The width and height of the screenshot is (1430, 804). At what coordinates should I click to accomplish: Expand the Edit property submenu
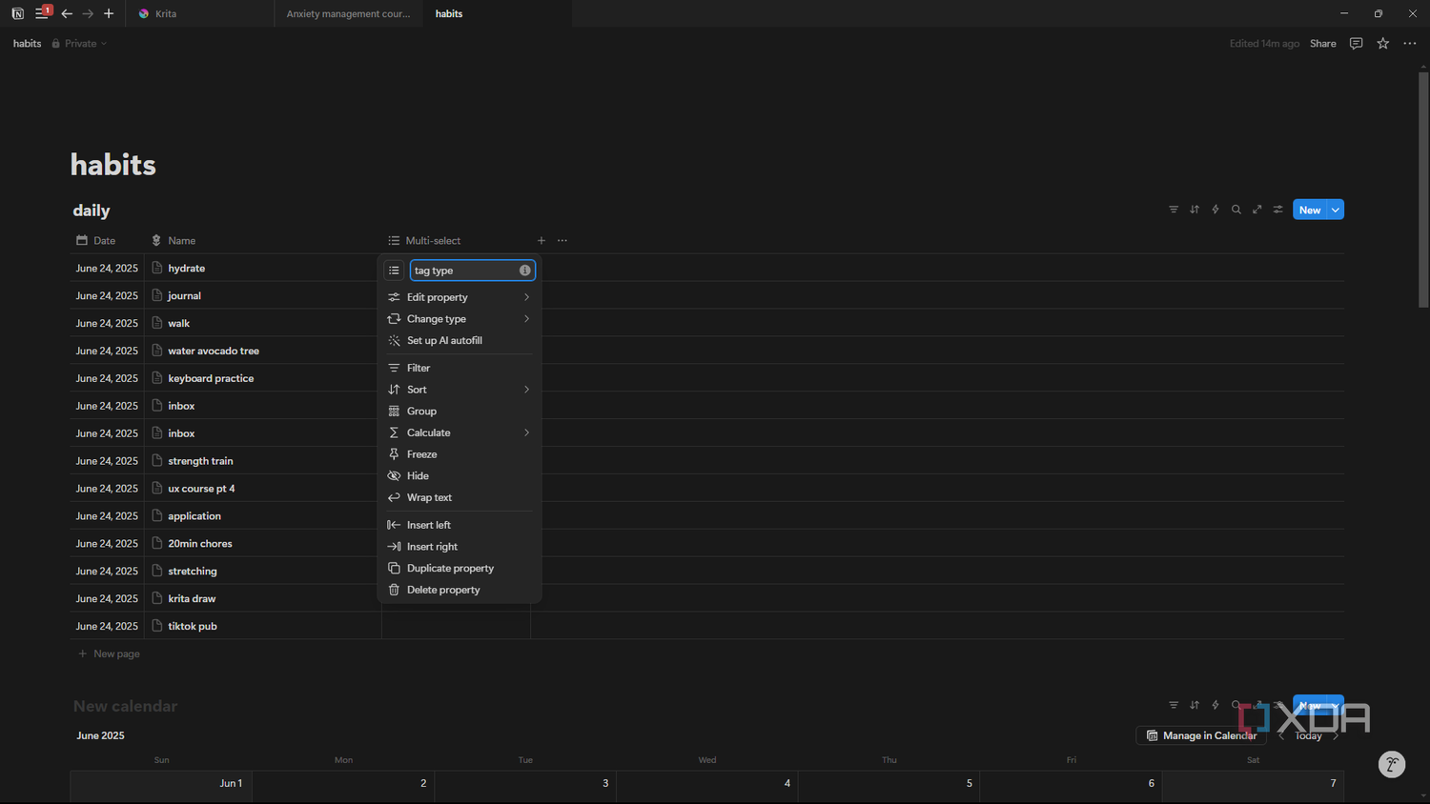[460, 297]
